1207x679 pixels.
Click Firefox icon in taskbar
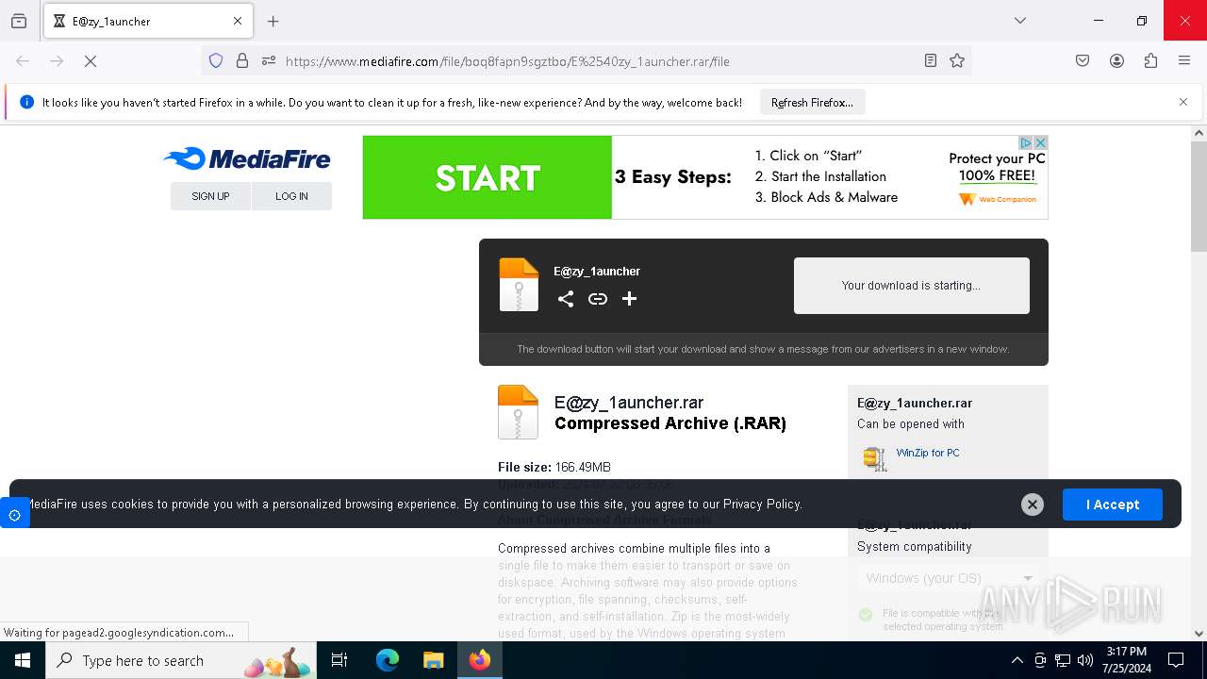[x=480, y=660]
